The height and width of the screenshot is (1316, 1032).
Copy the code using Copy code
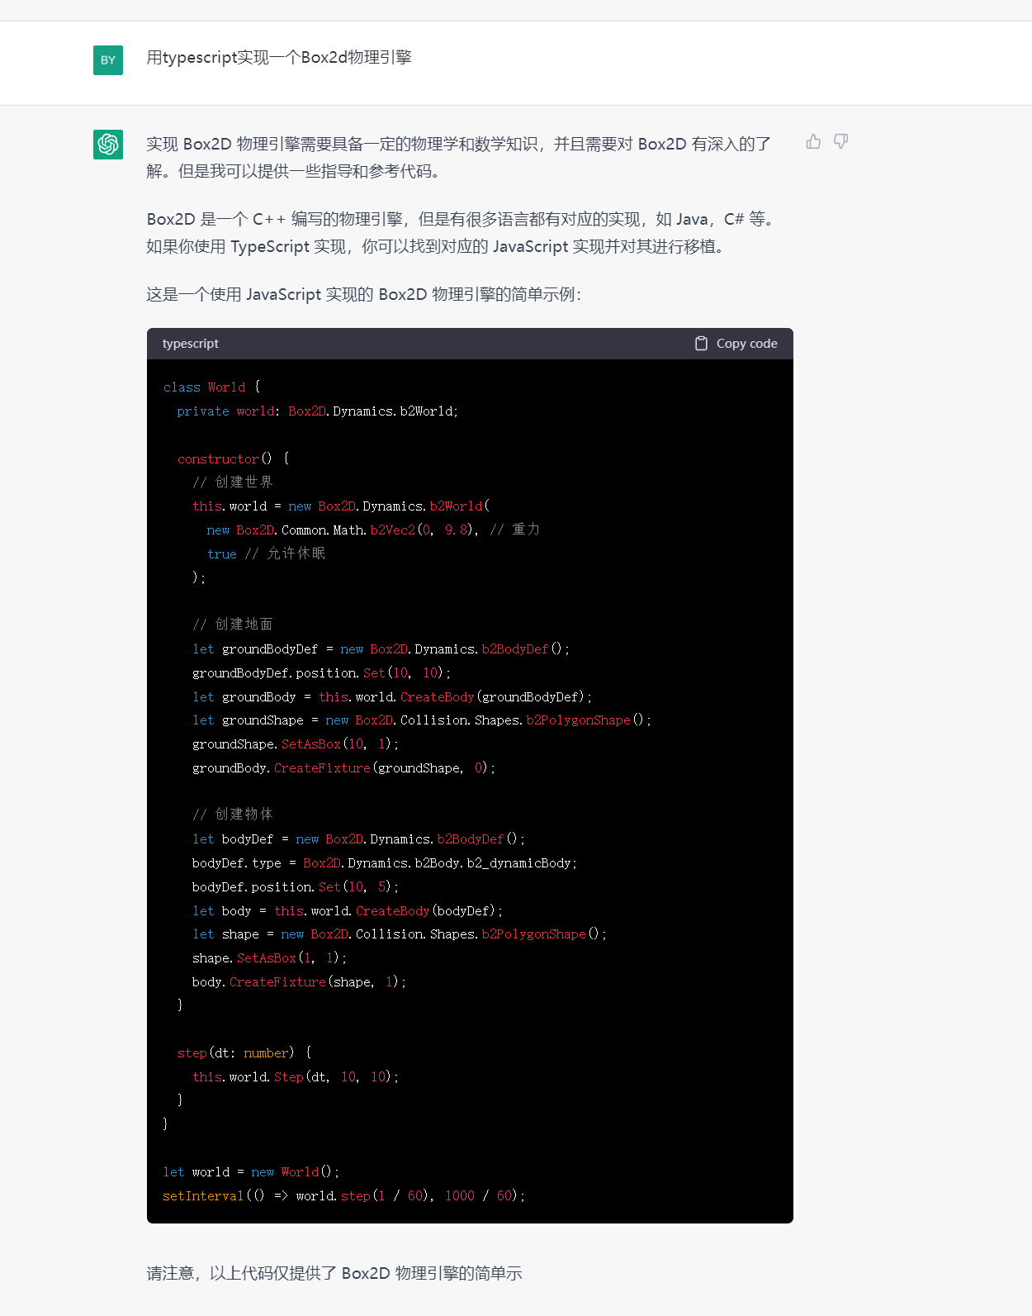pyautogui.click(x=736, y=344)
